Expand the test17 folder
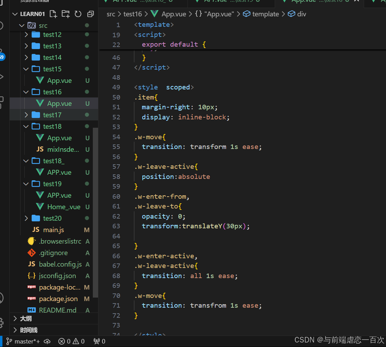386x347 pixels. [x=26, y=115]
